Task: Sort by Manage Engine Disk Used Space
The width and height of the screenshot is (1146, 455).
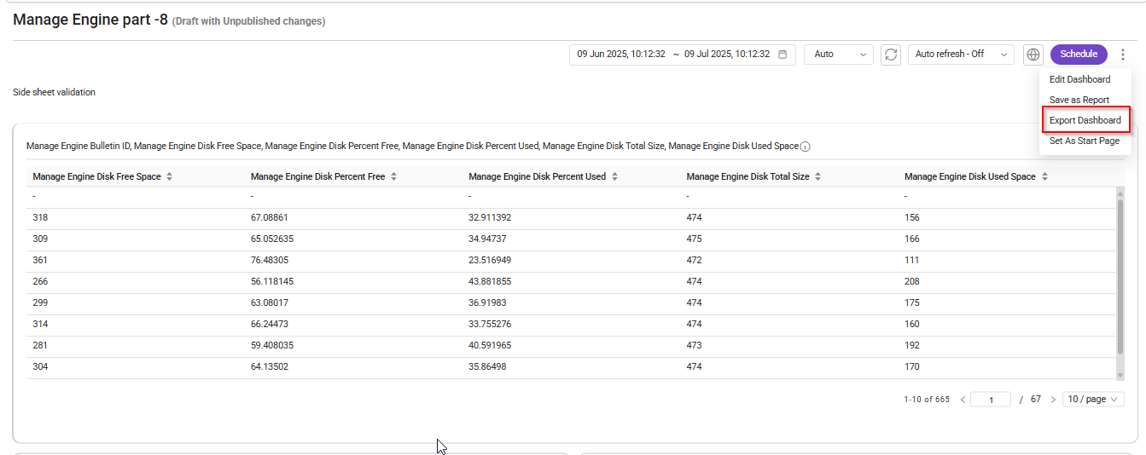Action: coord(1044,177)
